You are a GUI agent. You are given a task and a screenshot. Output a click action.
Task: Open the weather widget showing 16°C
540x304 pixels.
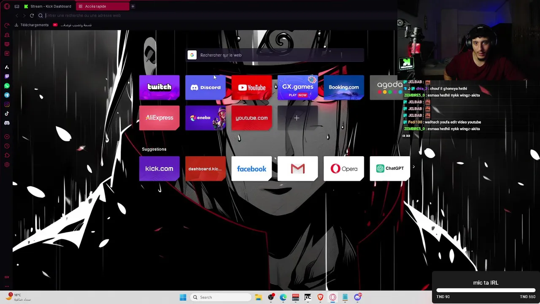[x=18, y=297]
